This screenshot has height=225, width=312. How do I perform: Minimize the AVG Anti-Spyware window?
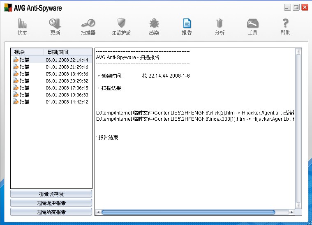[287, 7]
